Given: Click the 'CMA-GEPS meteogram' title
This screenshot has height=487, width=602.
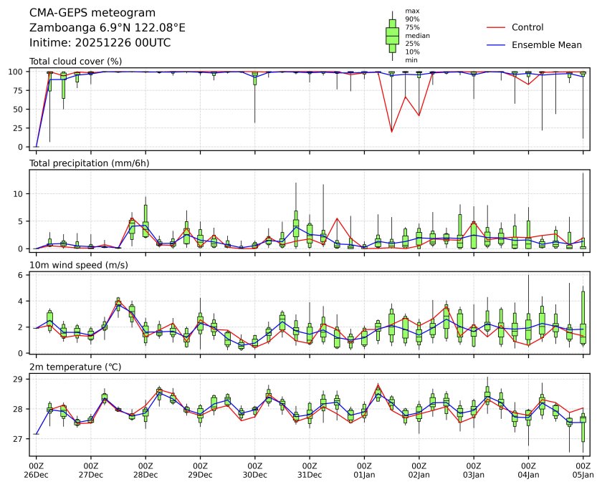Looking at the screenshot, I should 89,13.
